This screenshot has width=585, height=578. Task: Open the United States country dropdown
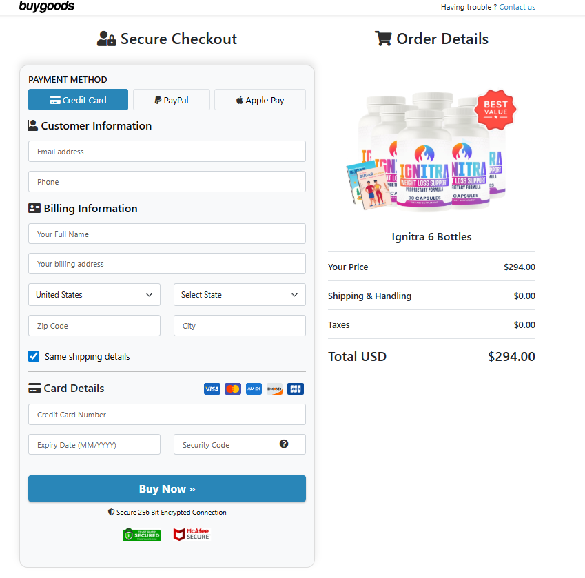94,295
